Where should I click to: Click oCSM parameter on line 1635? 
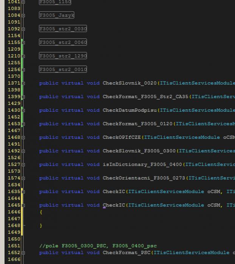(x=214, y=192)
